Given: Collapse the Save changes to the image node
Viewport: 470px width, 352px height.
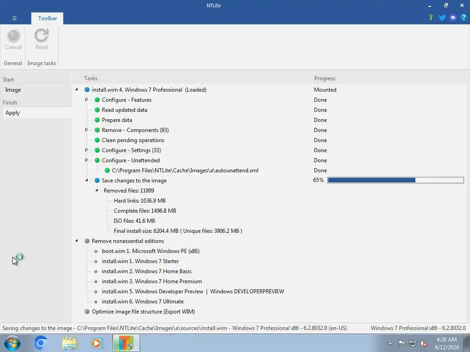Looking at the screenshot, I should coord(87,180).
